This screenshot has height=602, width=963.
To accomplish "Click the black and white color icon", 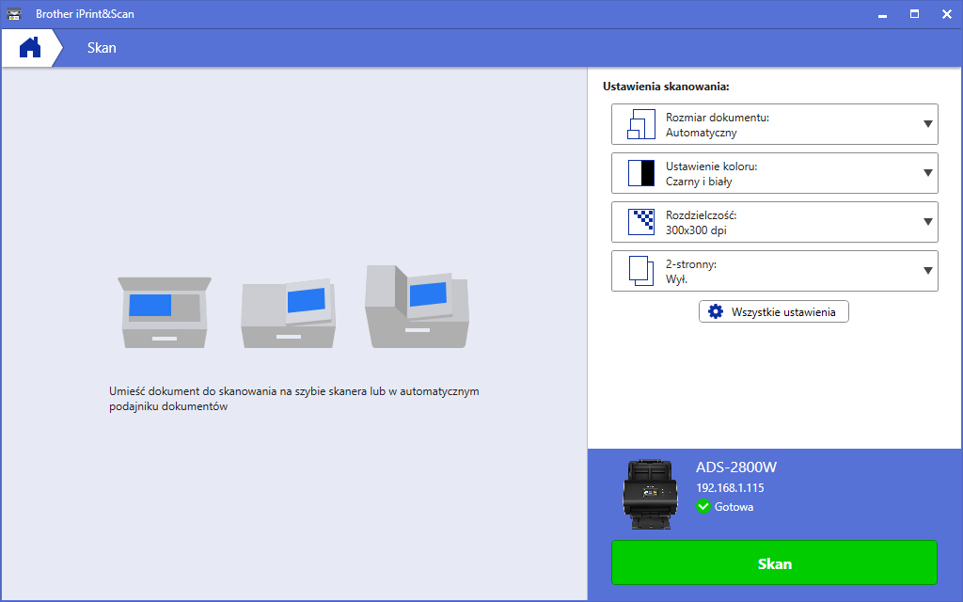I will [640, 173].
